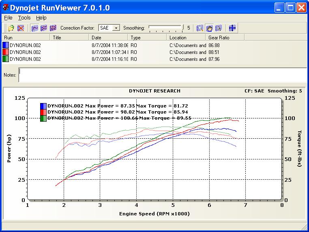Click the Title column header

pos(69,37)
